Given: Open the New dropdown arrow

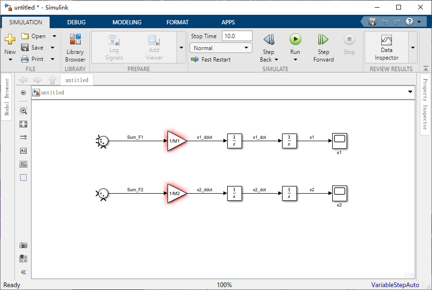Looking at the screenshot, I should [10, 60].
